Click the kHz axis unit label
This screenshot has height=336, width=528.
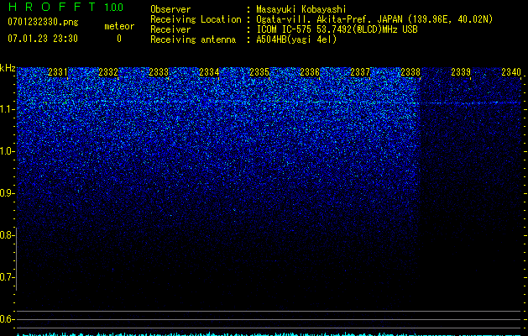(8, 68)
